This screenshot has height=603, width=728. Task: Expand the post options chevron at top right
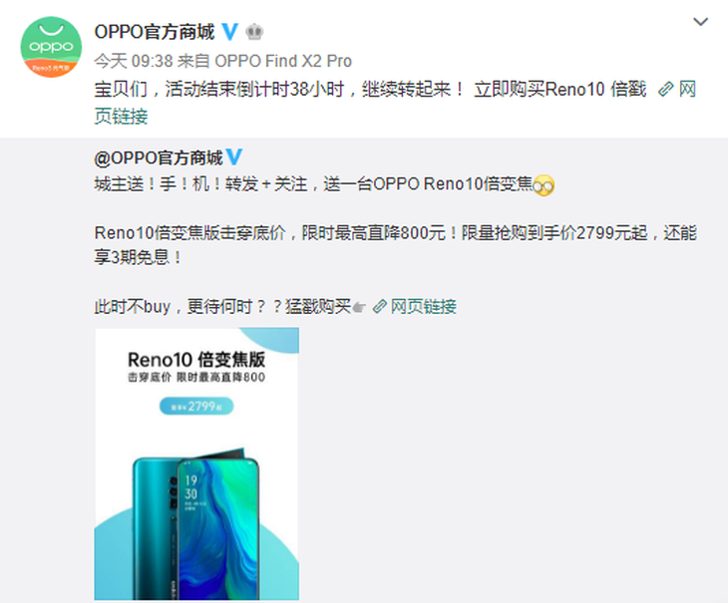point(700,21)
